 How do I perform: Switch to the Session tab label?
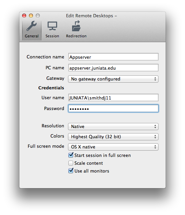(52, 36)
